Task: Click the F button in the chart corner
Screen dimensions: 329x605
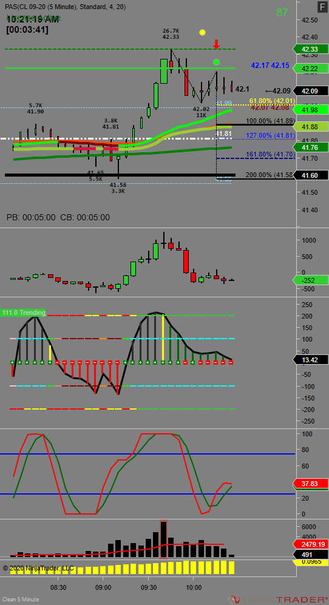Action: (x=322, y=7)
